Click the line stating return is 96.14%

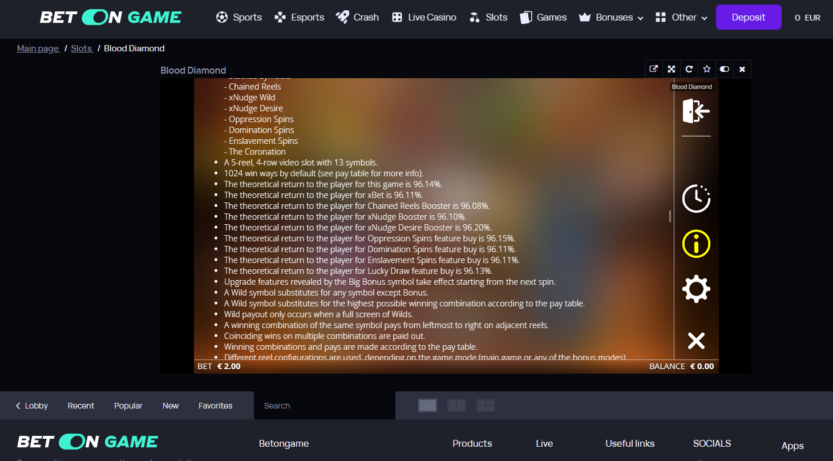[333, 184]
